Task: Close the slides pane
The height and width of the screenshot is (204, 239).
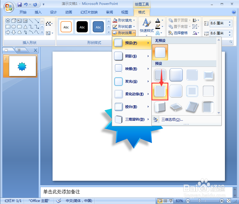Action: click(35, 50)
